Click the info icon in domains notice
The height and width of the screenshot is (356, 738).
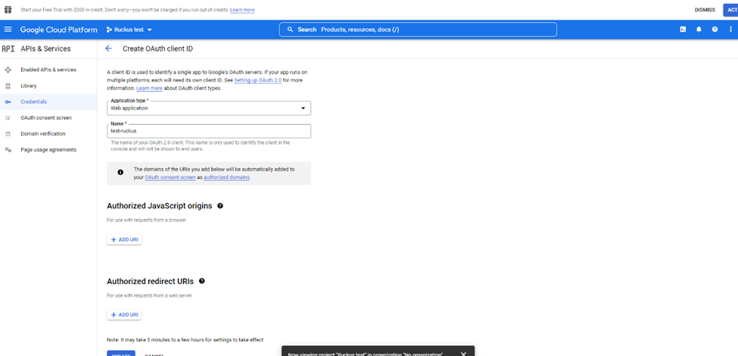click(120, 173)
